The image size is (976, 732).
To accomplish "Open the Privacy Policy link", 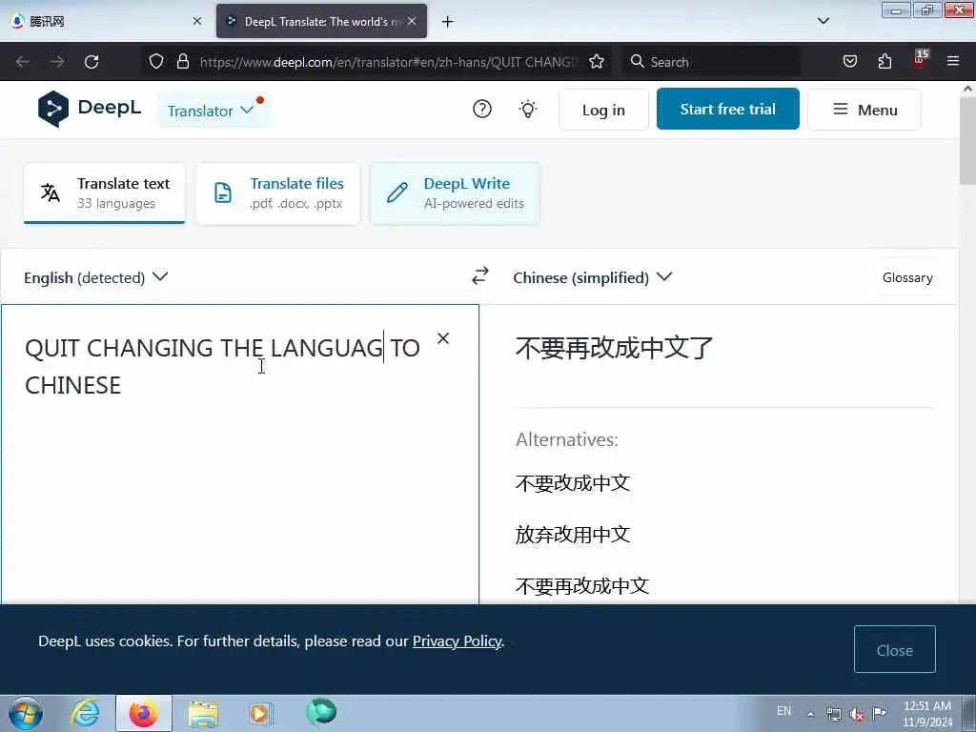I will click(457, 640).
